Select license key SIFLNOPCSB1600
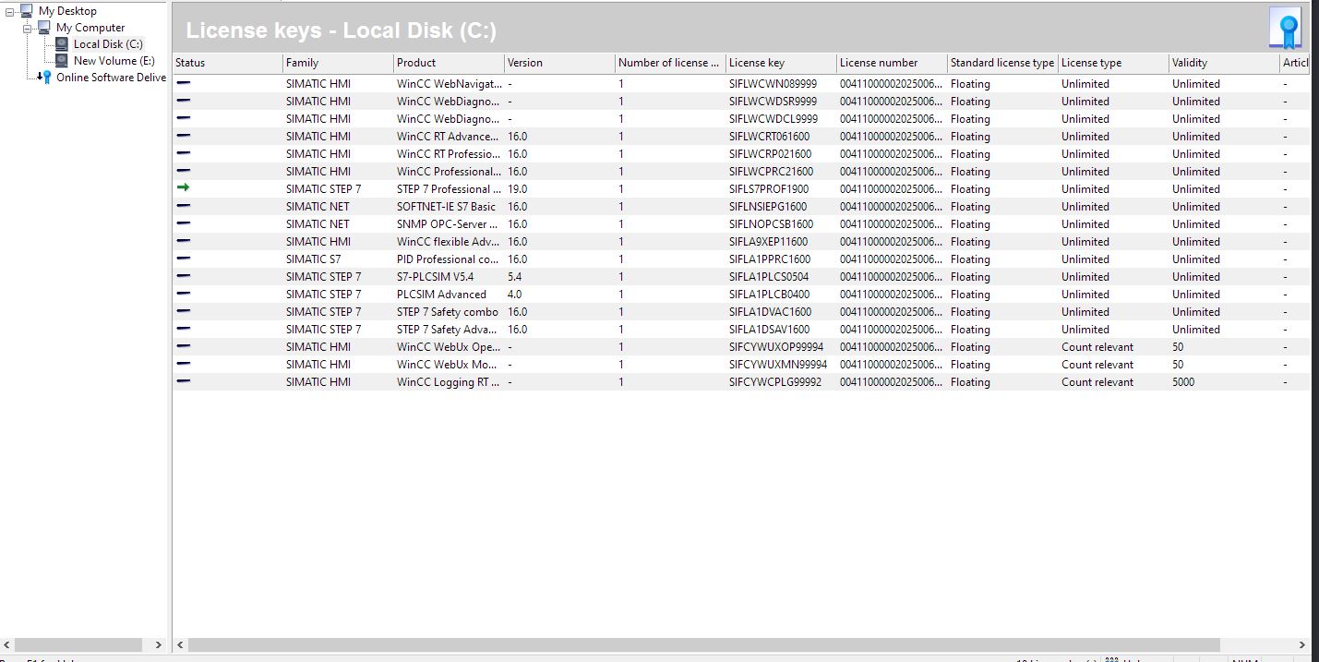Image resolution: width=1319 pixels, height=662 pixels. click(771, 224)
